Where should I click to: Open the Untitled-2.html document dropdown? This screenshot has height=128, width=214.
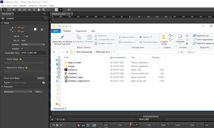click(69, 14)
